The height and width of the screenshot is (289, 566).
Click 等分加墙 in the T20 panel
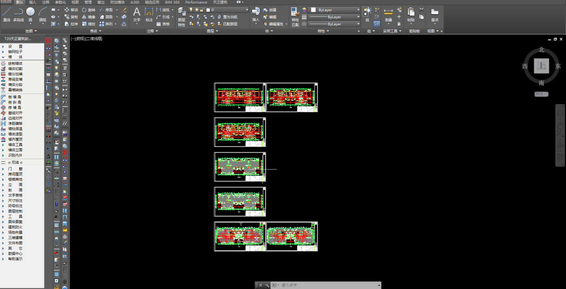15,74
